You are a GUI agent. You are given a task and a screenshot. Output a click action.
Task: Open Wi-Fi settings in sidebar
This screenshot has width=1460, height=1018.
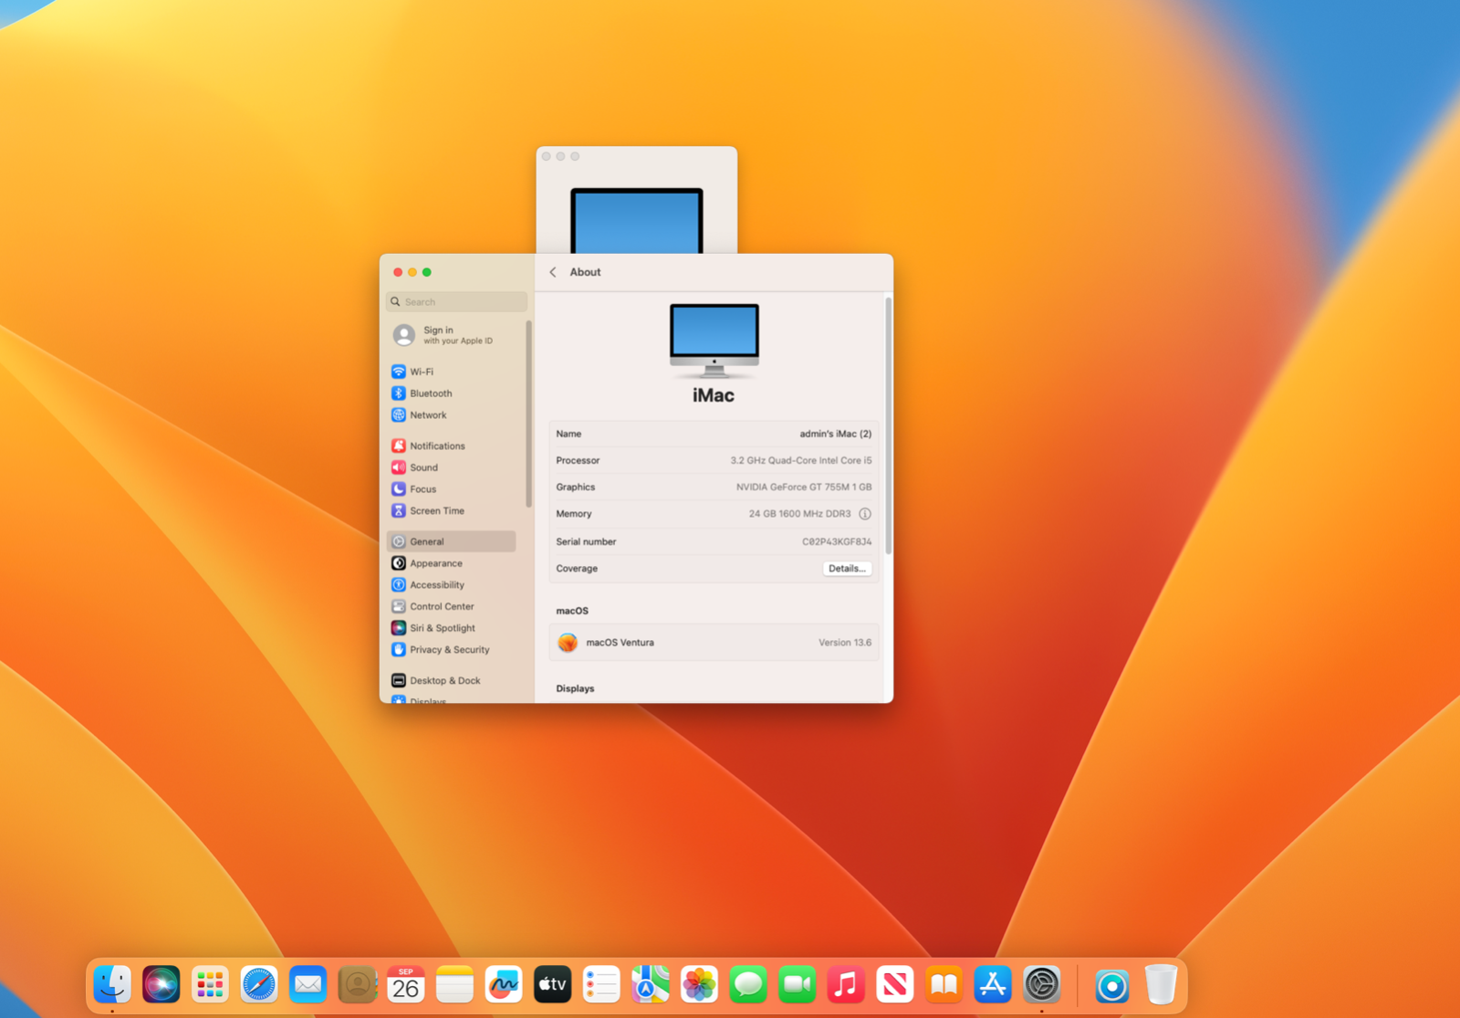[x=451, y=372]
